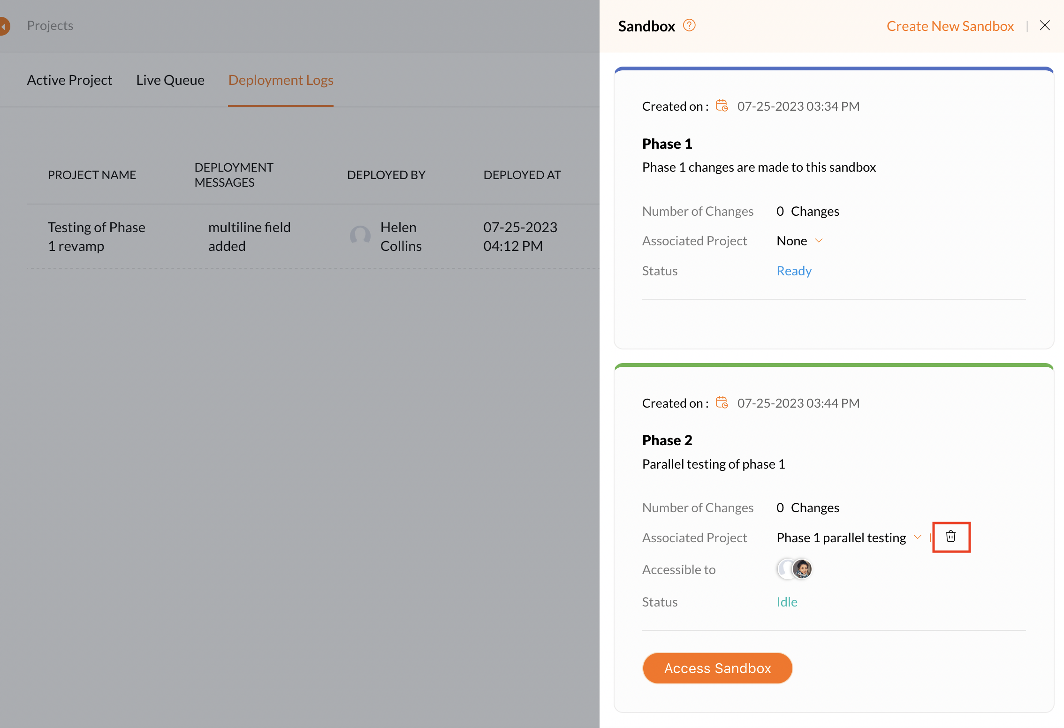Click Helen Collins avatar in deployment log
This screenshot has width=1064, height=728.
coord(360,236)
